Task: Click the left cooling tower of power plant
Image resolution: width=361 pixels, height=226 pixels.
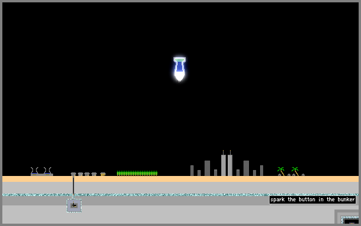Action: coord(34,171)
